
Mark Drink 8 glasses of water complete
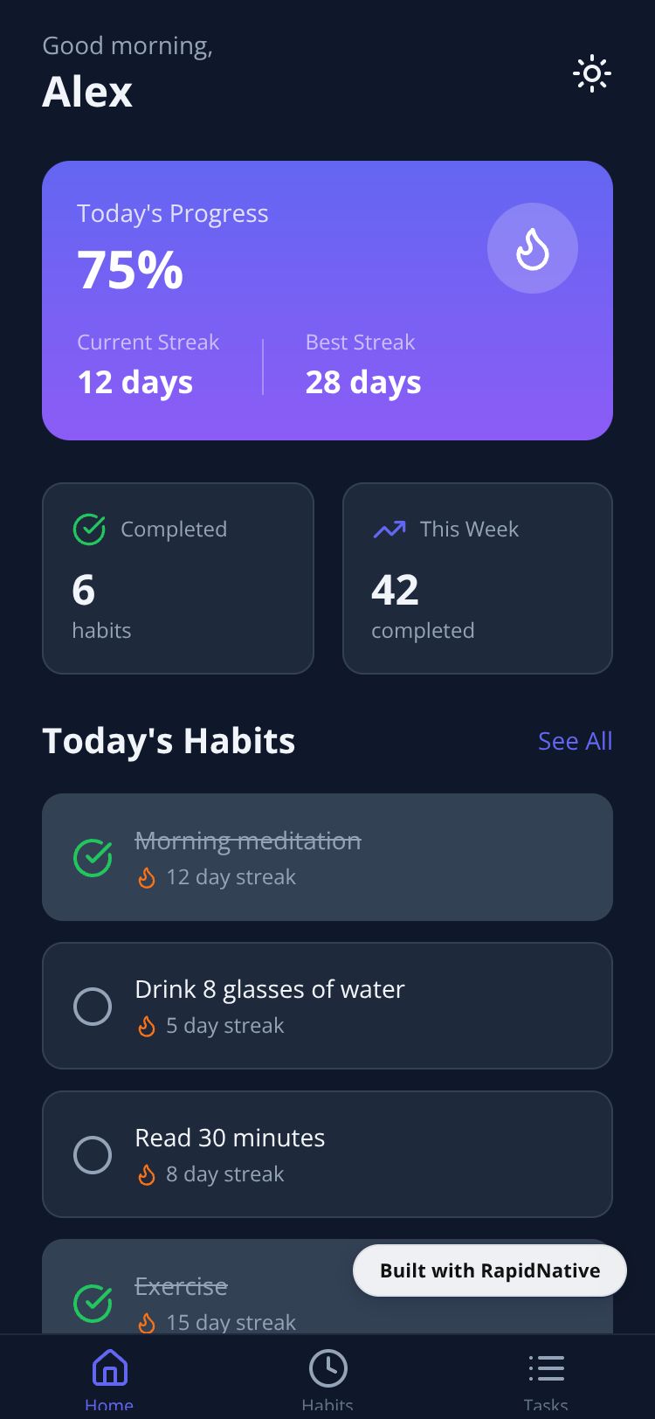[93, 1007]
